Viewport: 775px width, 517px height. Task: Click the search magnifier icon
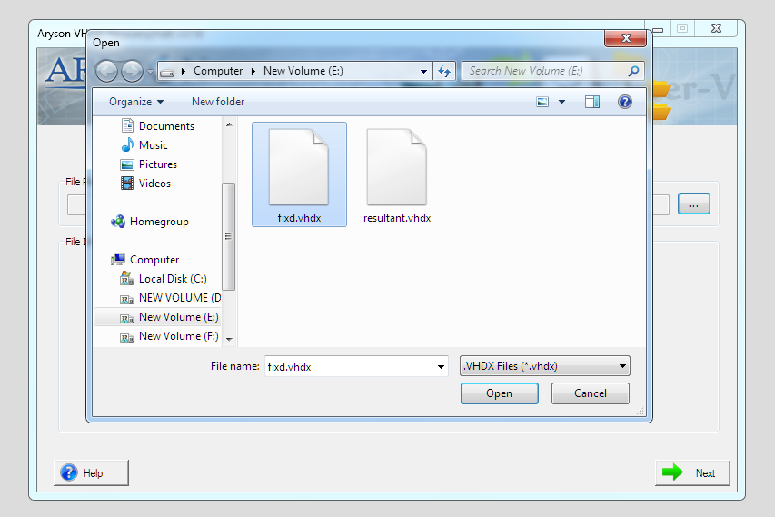pos(633,71)
